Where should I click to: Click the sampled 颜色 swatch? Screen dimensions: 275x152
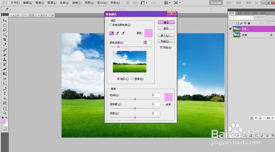coord(148,33)
